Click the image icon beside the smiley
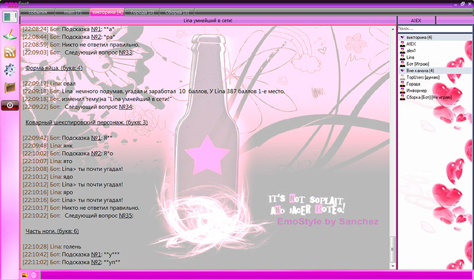The width and height of the screenshot is (474, 280). [25, 275]
